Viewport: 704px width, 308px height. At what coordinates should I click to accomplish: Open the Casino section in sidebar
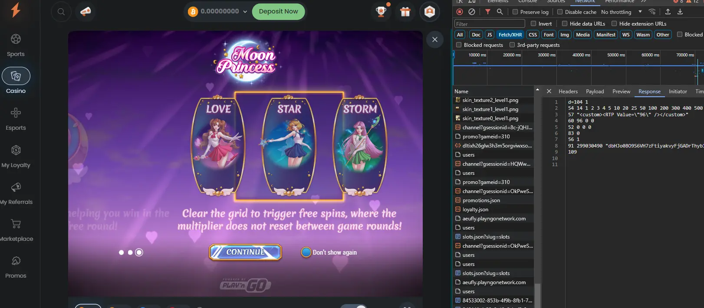pos(16,81)
